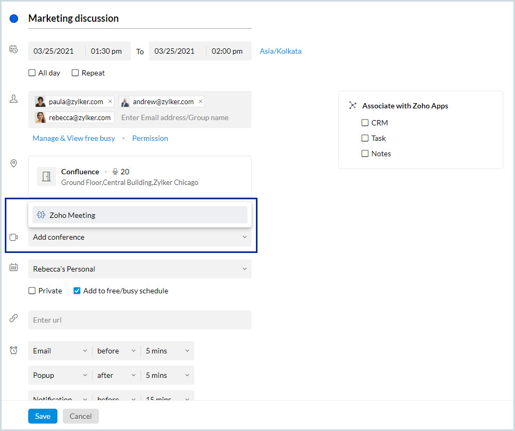
Task: Remove paula@zylker.com from attendees
Action: [x=110, y=102]
